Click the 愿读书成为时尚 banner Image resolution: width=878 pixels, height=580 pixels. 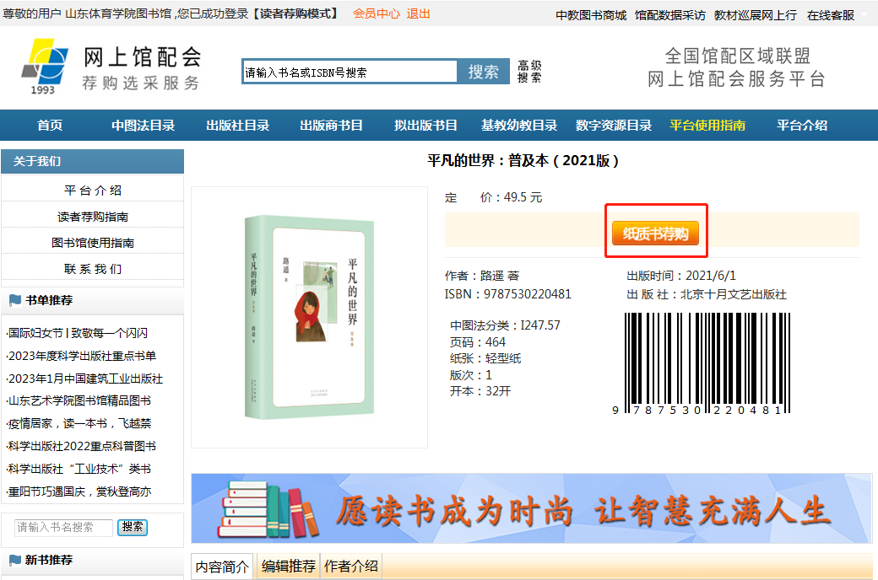[531, 508]
